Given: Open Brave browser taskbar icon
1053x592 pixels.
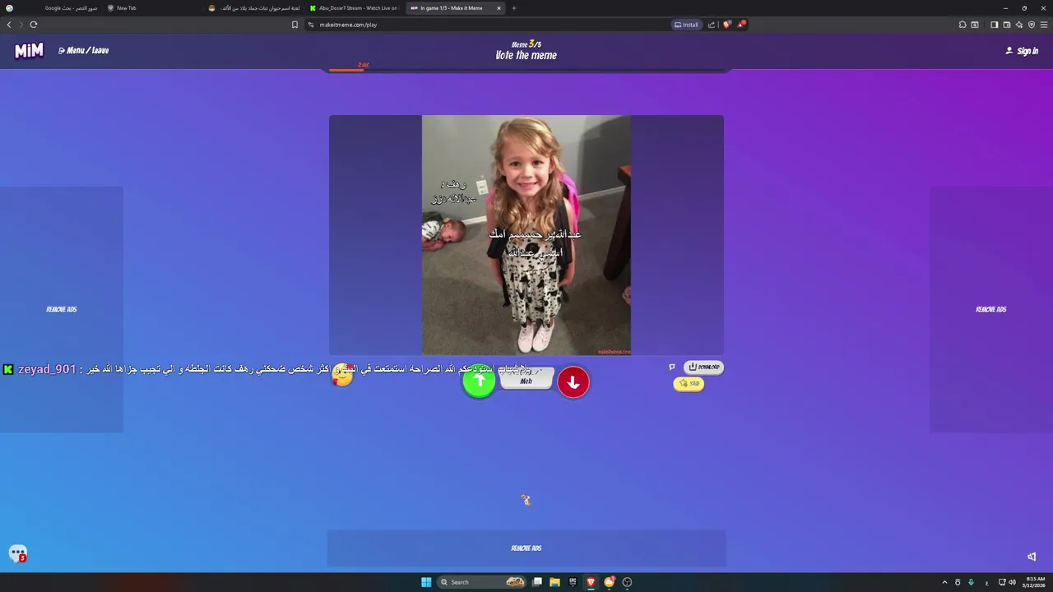Looking at the screenshot, I should pos(591,582).
